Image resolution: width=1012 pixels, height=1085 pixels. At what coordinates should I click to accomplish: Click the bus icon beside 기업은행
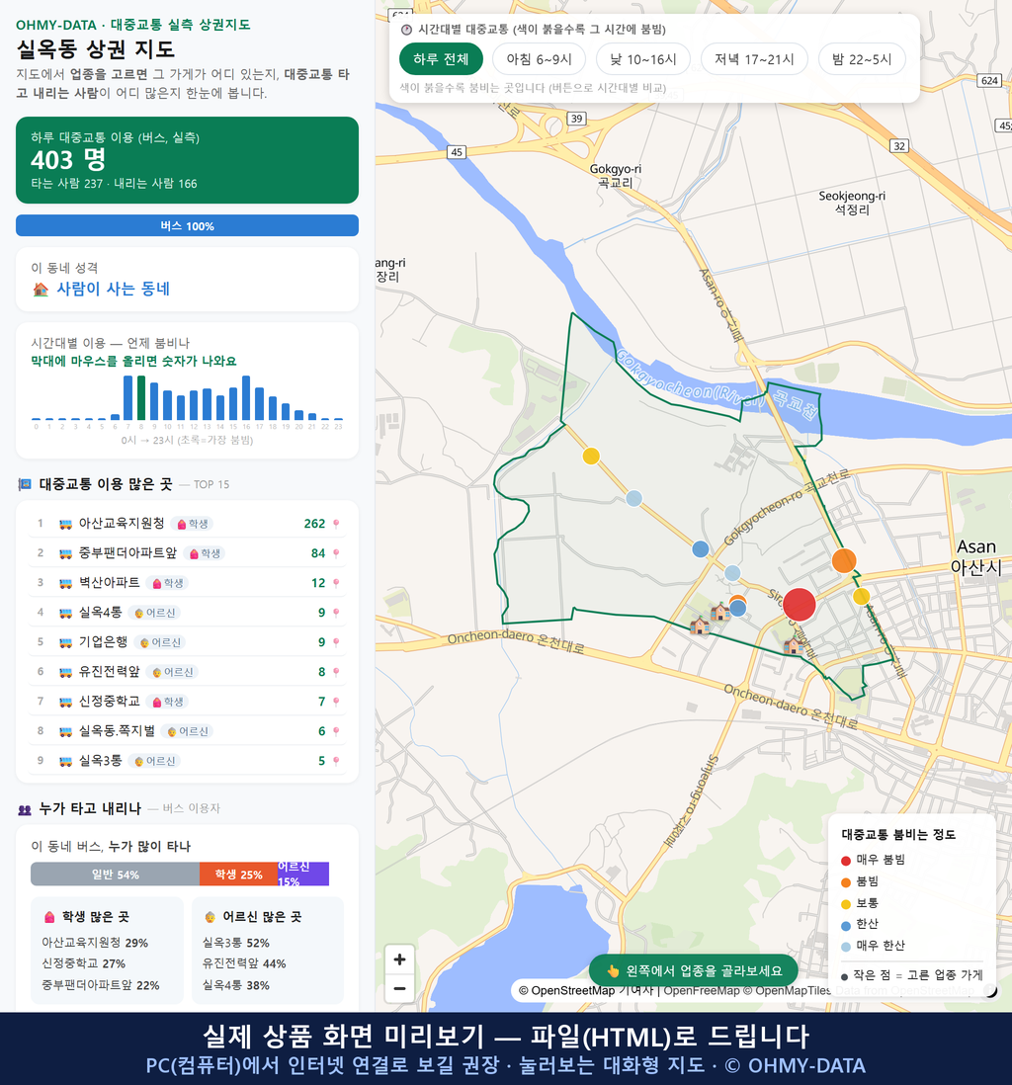click(x=66, y=642)
